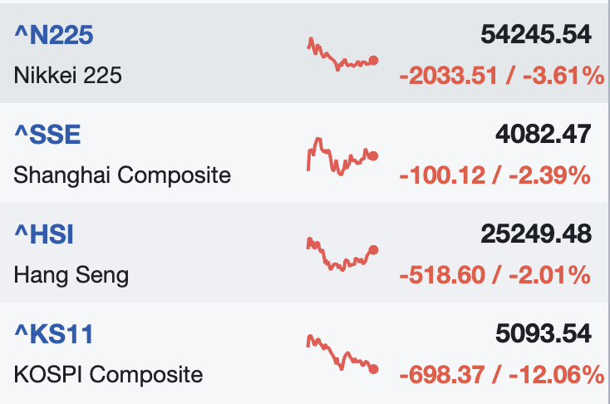Click the Nikkei price 54245.54
The height and width of the screenshot is (404, 610).
535,35
